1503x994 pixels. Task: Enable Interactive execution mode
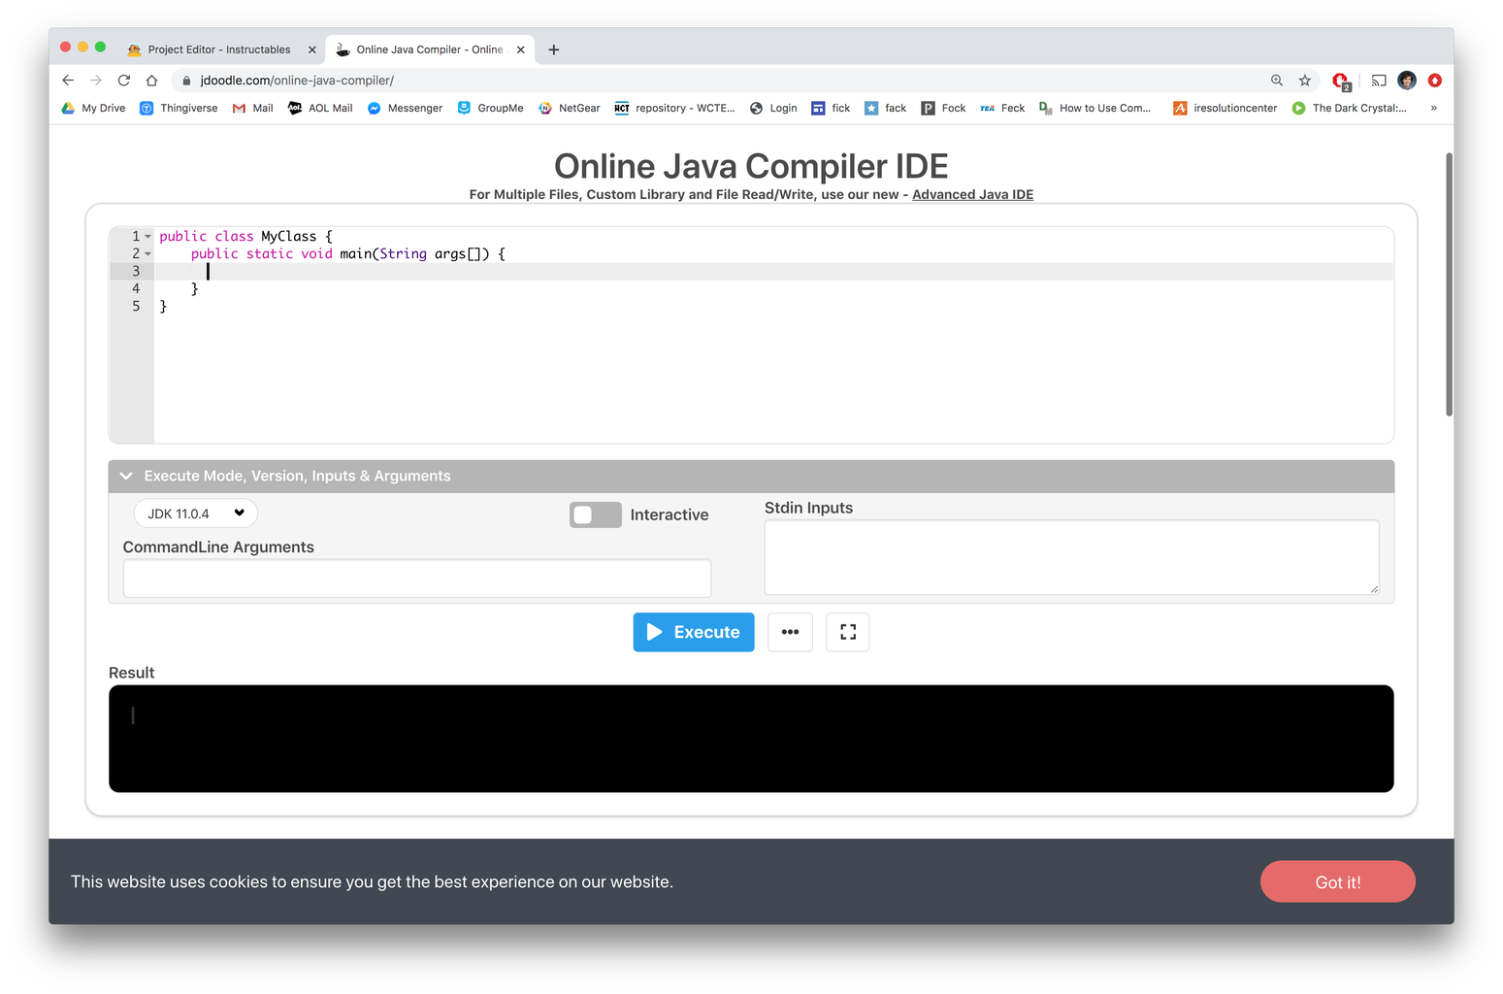(x=595, y=514)
